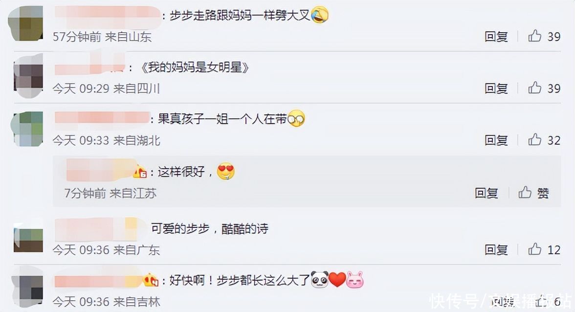The image size is (575, 312).
Task: Click the membership badge beside the 江苏 replier
Action: coord(140,172)
